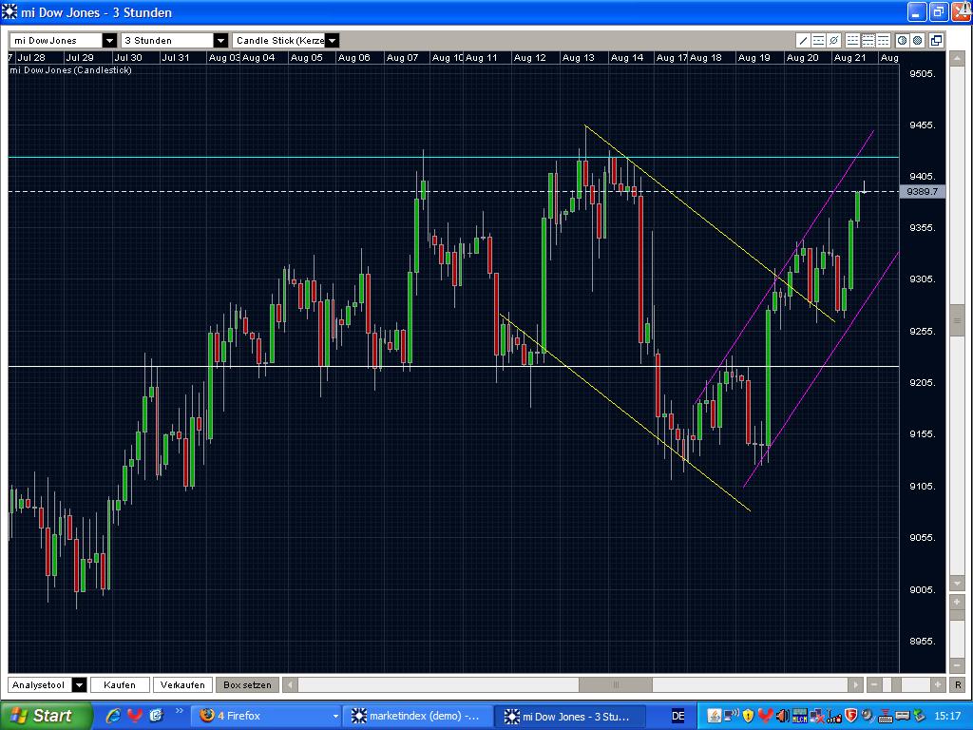Select the middle highlighted line style icon

click(868, 40)
